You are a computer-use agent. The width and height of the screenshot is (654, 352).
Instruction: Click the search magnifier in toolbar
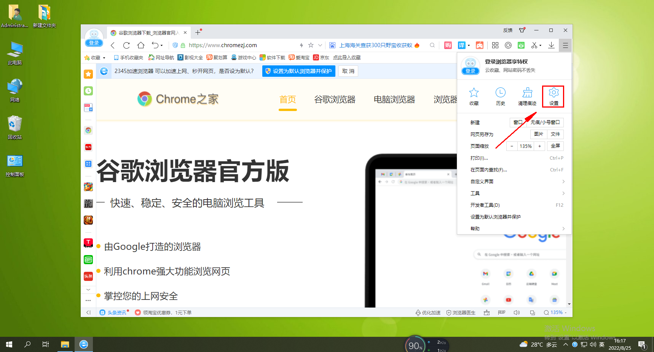pyautogui.click(x=432, y=45)
